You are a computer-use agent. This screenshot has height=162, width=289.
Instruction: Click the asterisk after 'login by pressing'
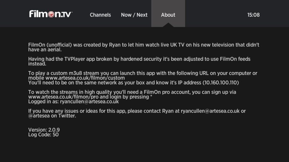coord(151,96)
